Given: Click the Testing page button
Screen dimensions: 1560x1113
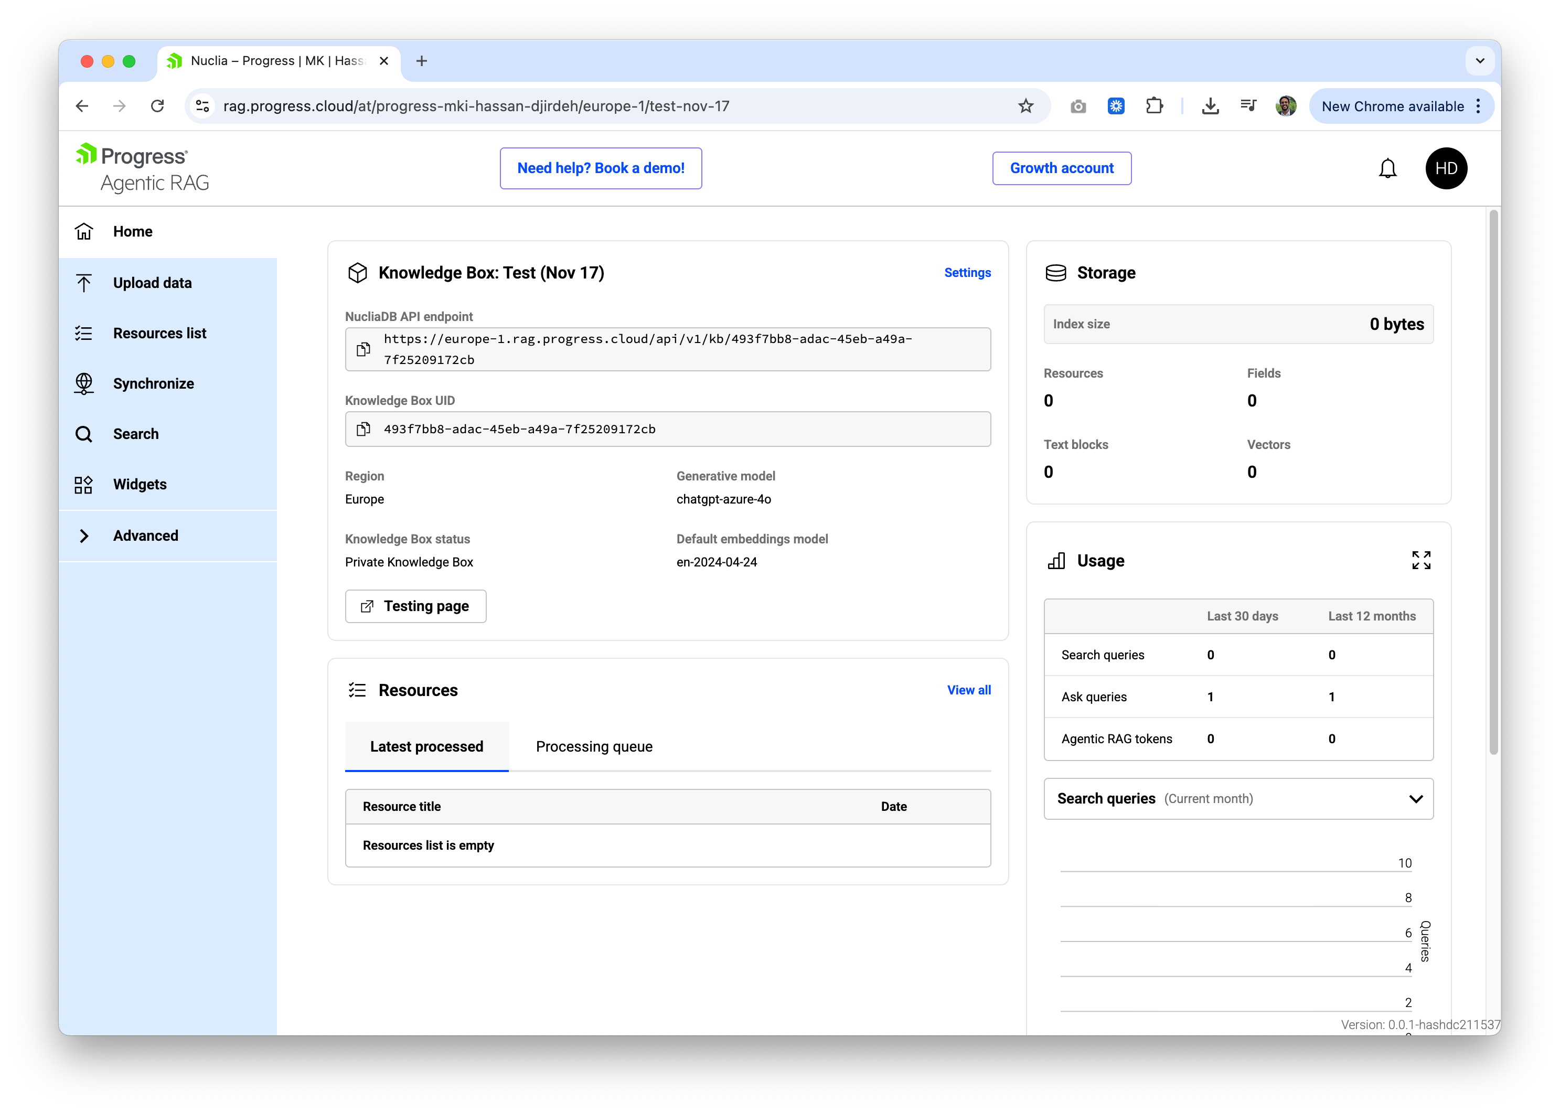Looking at the screenshot, I should (415, 606).
